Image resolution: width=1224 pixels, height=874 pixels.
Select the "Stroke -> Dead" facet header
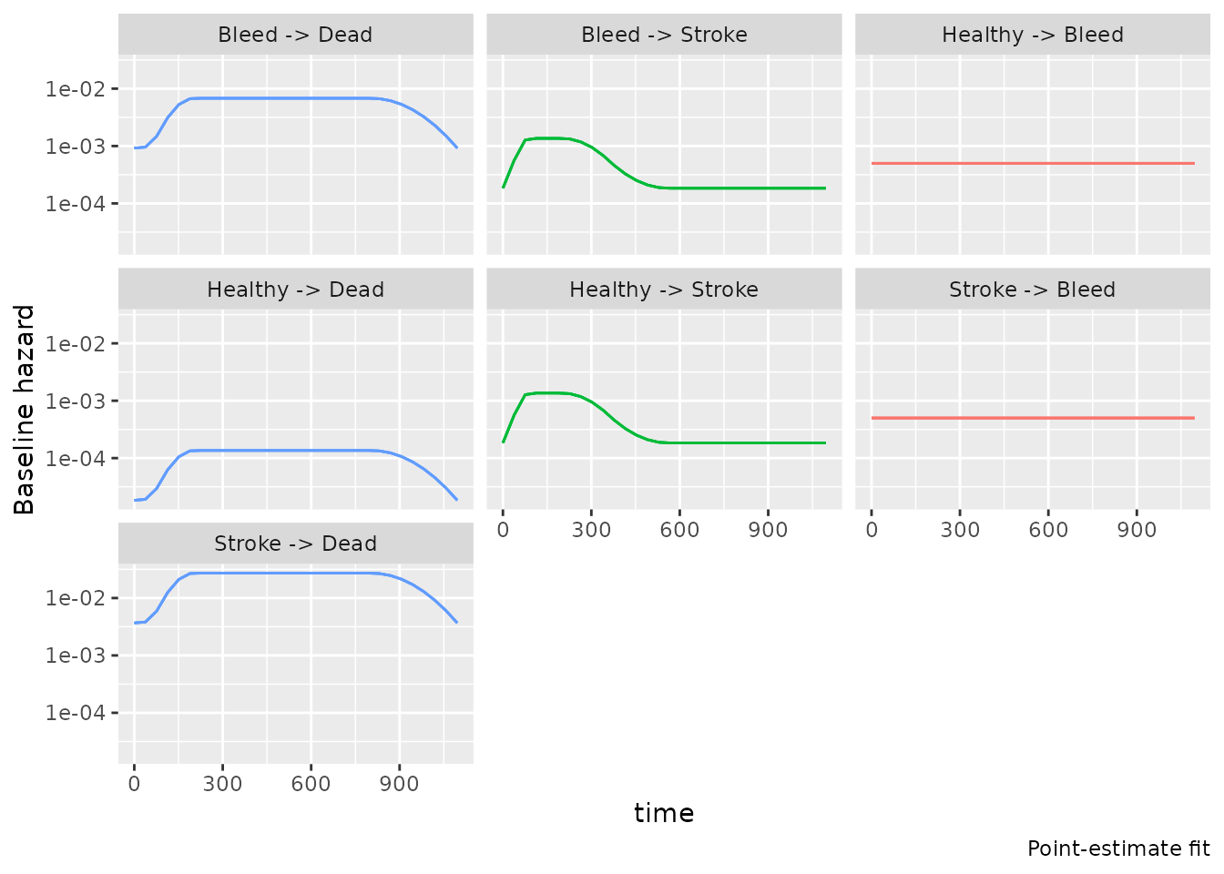point(295,544)
